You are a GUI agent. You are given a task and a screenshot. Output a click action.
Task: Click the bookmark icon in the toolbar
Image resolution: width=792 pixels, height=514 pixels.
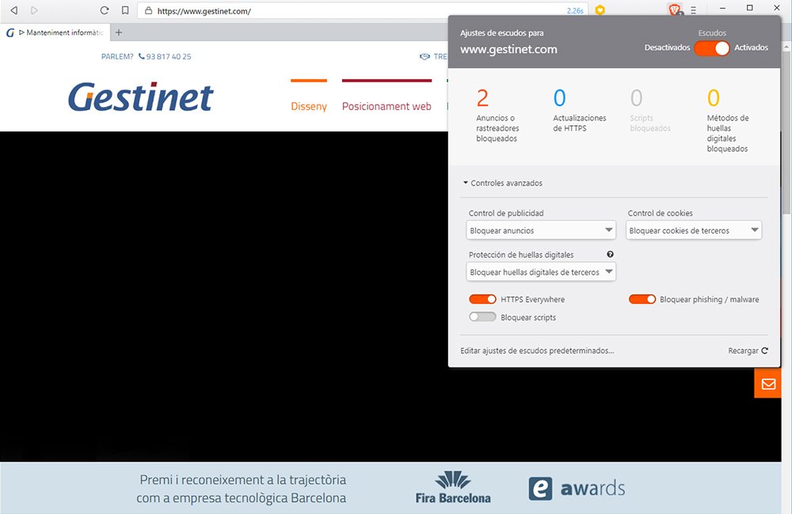(127, 9)
